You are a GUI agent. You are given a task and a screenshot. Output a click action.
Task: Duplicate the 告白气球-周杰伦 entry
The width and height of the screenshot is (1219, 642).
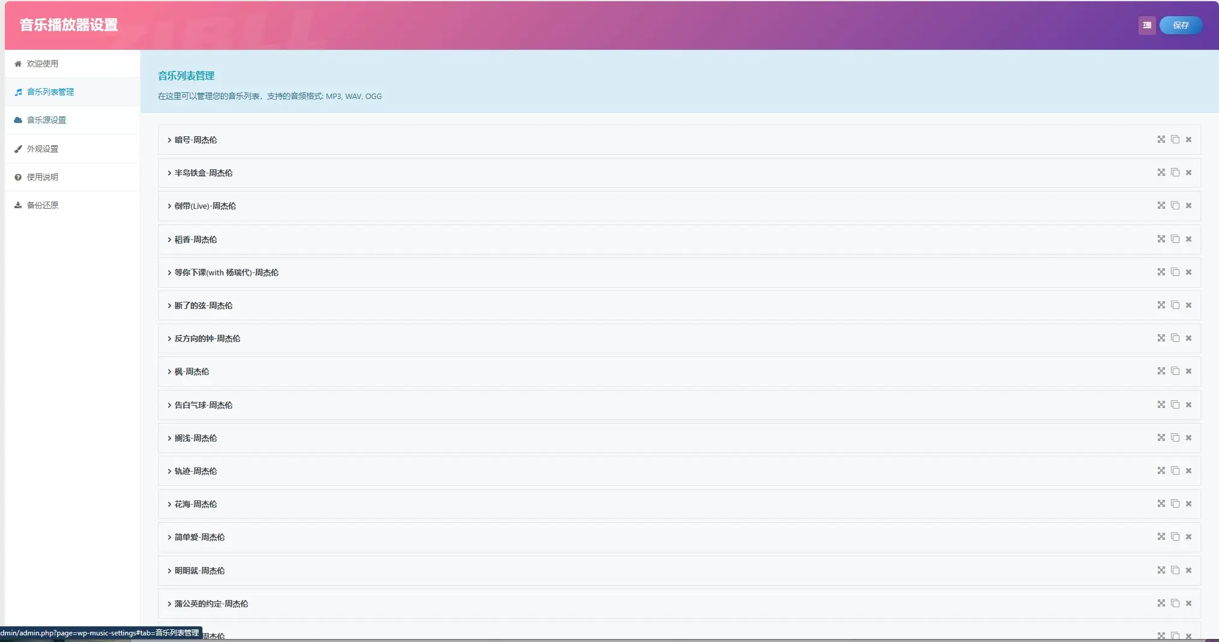pyautogui.click(x=1175, y=404)
